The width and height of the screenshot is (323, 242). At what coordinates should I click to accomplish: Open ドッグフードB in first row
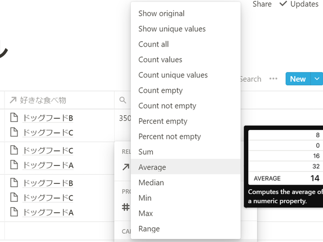pyautogui.click(x=48, y=118)
